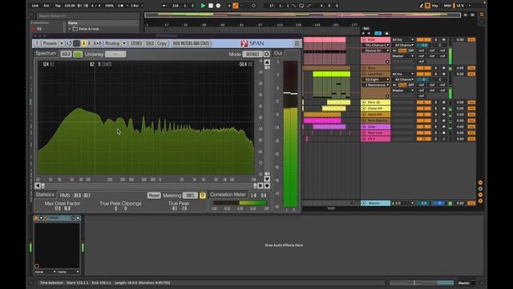
Task: Toggle the metronome button
Action: 120,6
